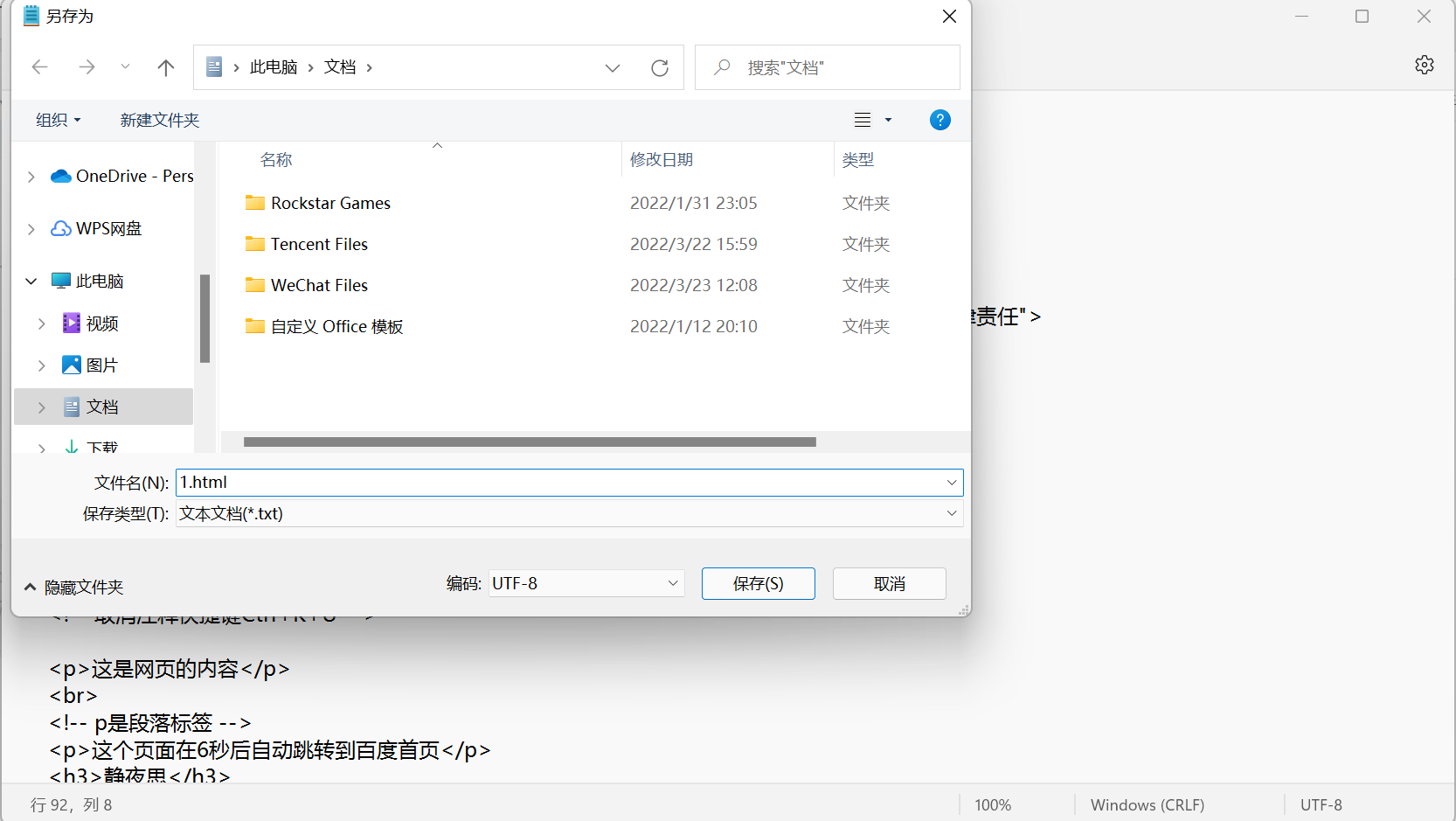Open the 保存类型 combo box

570,513
